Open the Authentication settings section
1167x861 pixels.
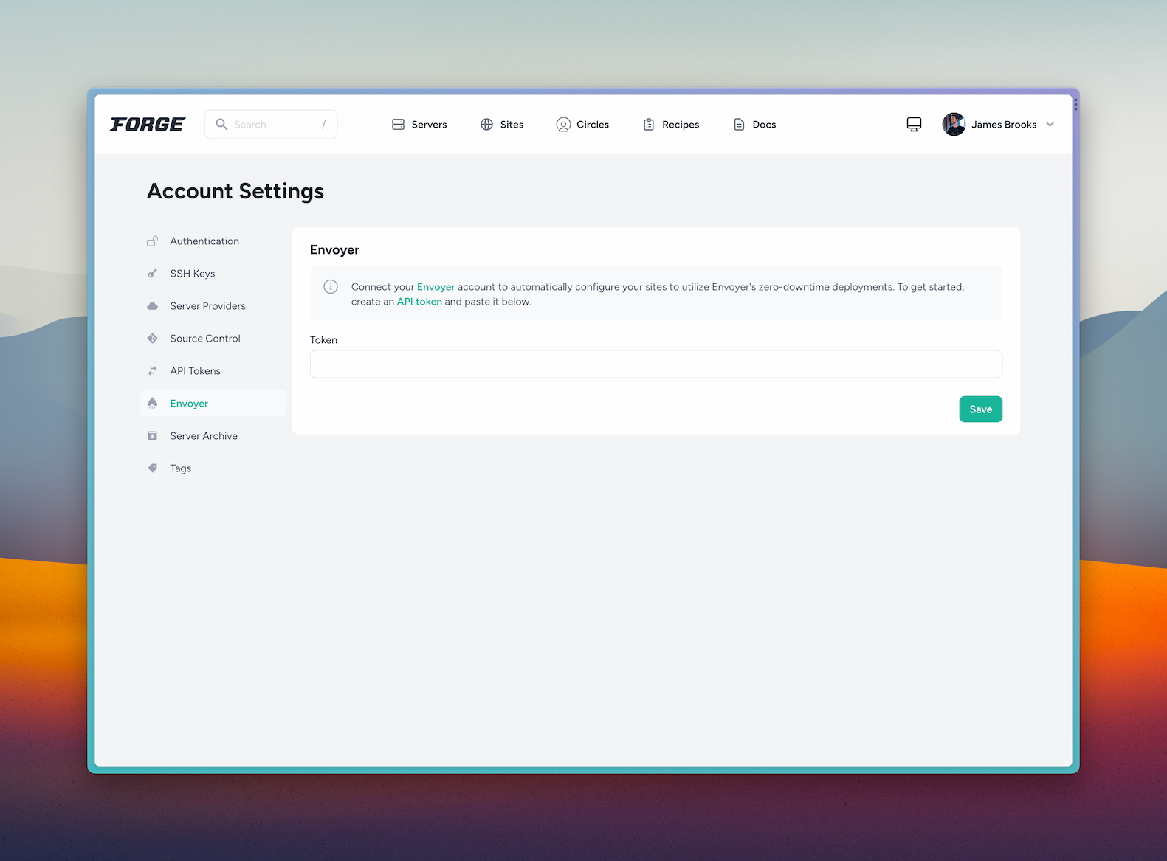coord(213,241)
